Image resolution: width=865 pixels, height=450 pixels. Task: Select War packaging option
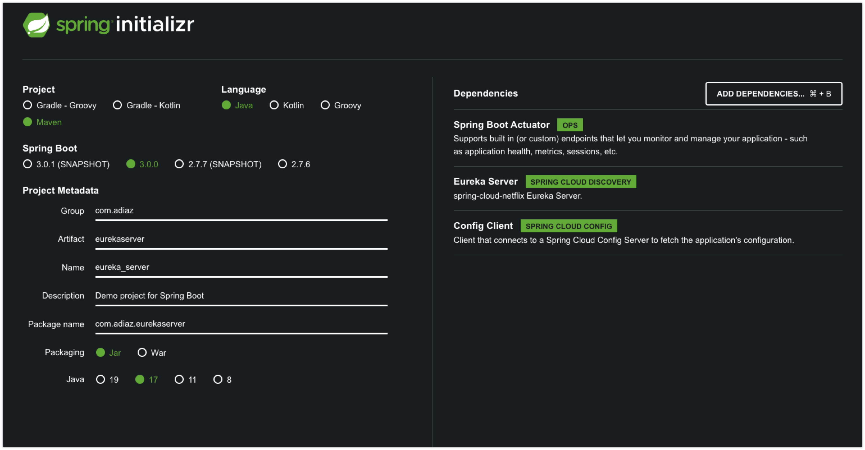(x=152, y=353)
